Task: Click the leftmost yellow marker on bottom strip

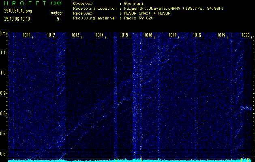Action: pyautogui.click(x=116, y=160)
